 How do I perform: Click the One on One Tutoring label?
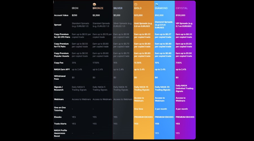pos(60,109)
